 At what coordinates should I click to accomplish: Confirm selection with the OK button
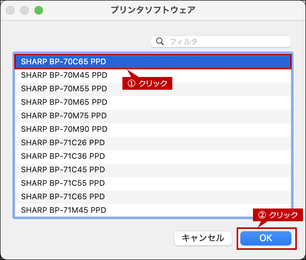point(266,238)
